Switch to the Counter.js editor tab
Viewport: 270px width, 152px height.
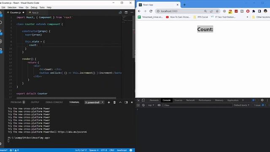pyautogui.click(x=15, y=12)
